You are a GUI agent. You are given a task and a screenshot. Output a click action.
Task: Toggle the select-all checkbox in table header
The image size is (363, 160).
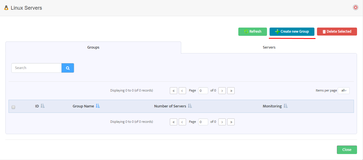[x=13, y=107]
